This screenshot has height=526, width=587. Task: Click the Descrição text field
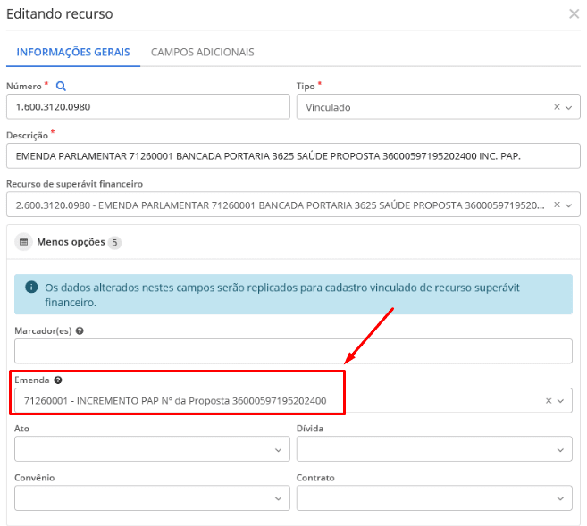tap(293, 155)
